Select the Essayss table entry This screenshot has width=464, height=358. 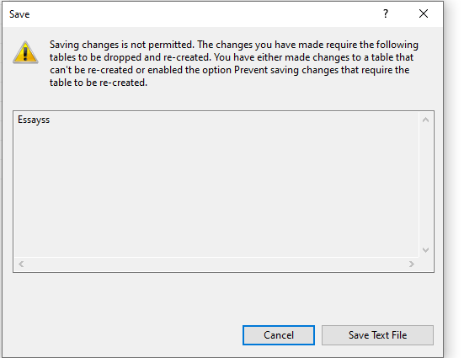point(34,120)
